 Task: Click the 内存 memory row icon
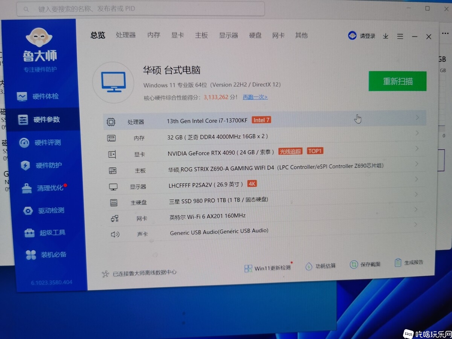pyautogui.click(x=111, y=138)
